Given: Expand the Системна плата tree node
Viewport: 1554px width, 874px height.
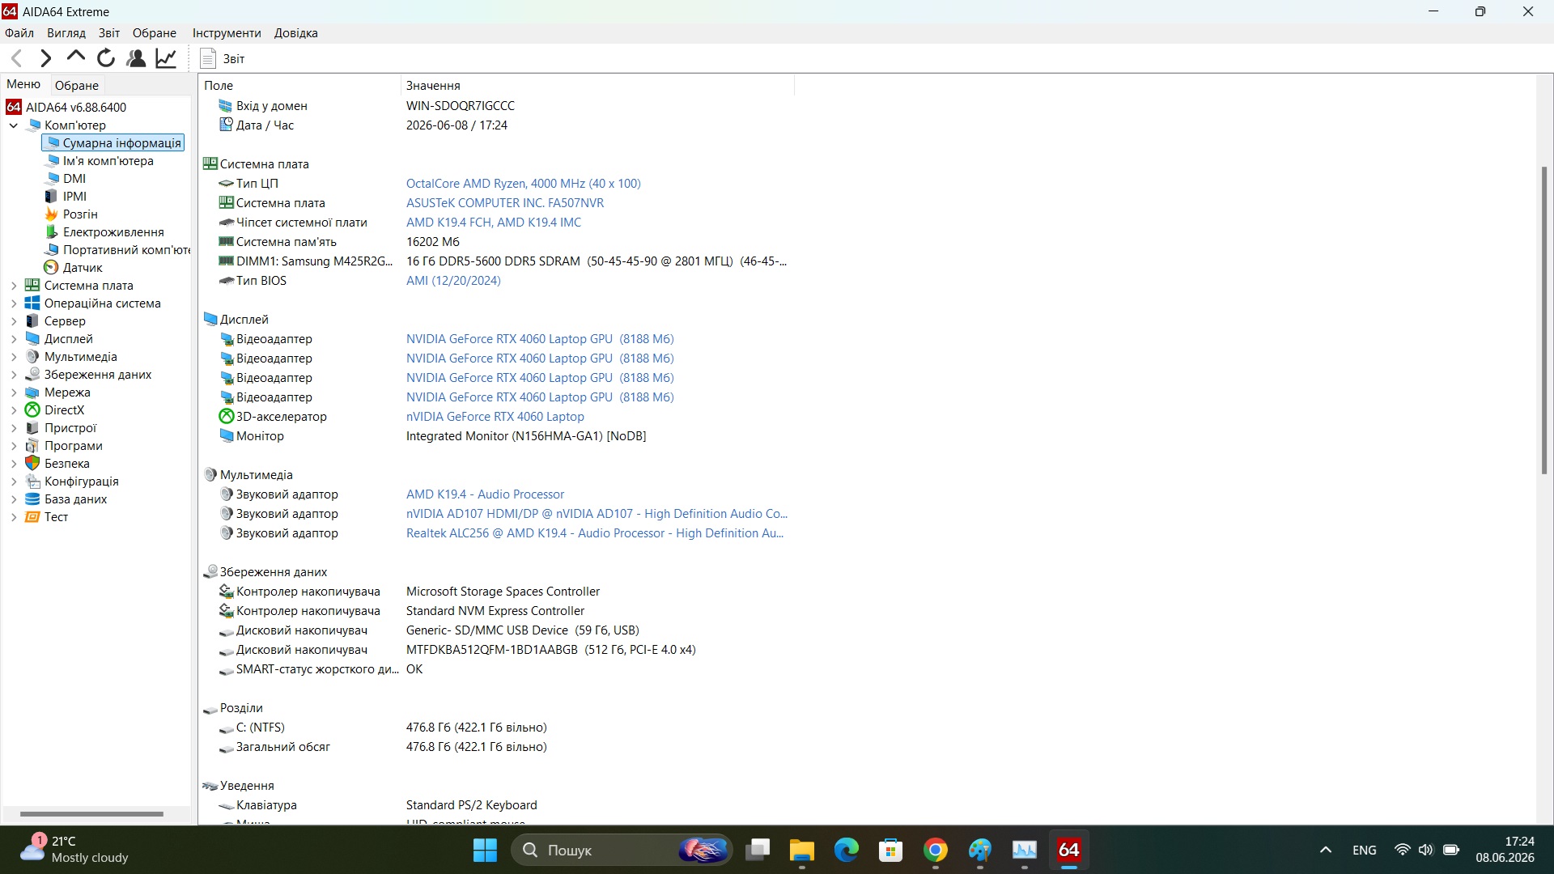Looking at the screenshot, I should point(14,286).
